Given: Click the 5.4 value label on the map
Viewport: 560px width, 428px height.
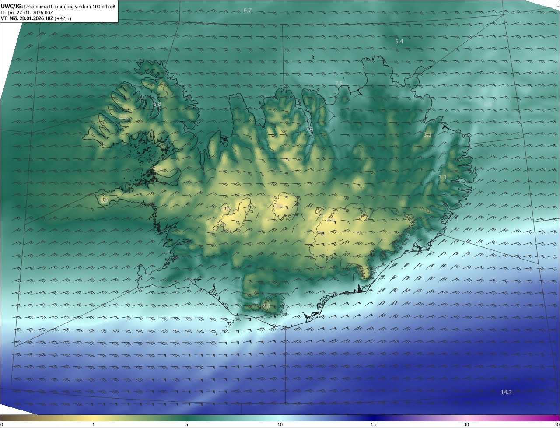Looking at the screenshot, I should tap(399, 41).
